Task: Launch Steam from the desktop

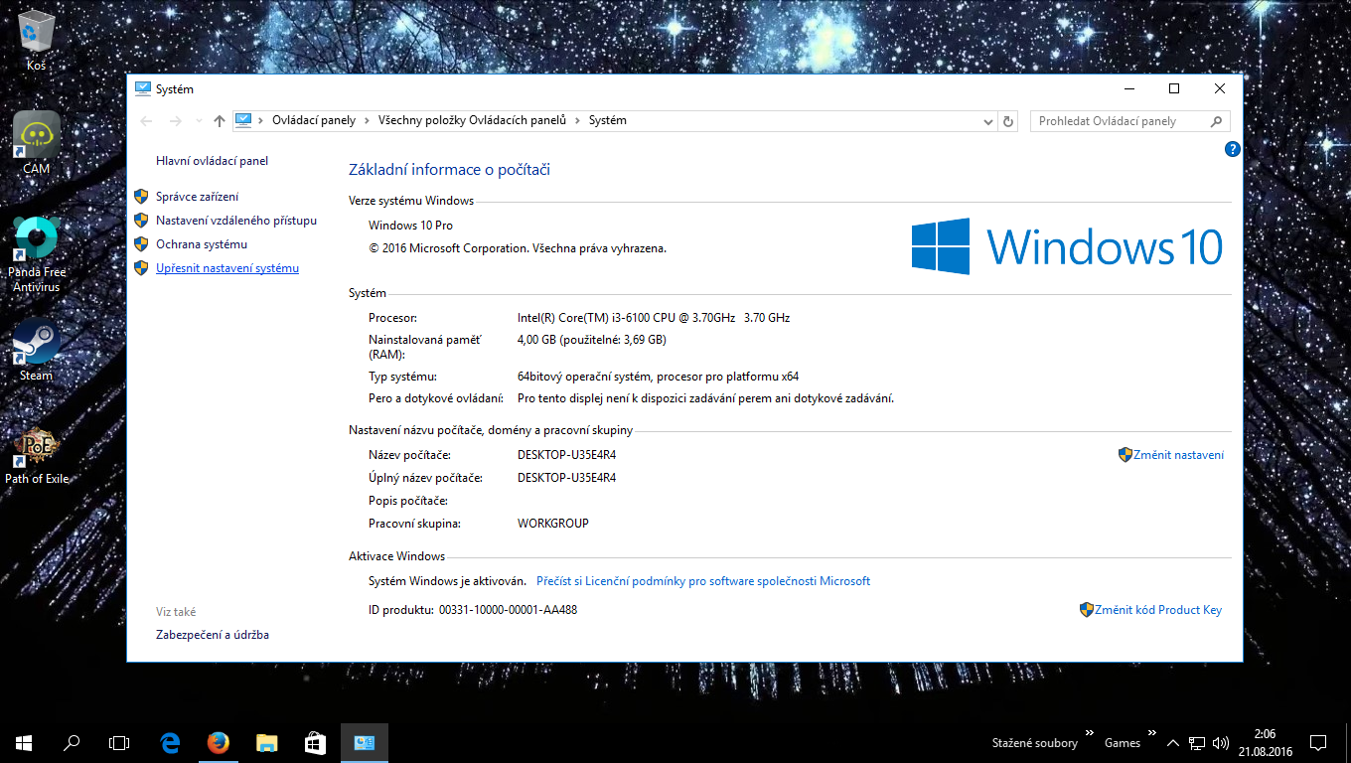Action: coord(37,351)
